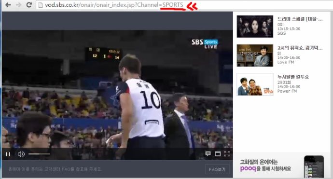Open the chat bubble icon in player
This screenshot has width=333, height=179.
coord(208,153)
